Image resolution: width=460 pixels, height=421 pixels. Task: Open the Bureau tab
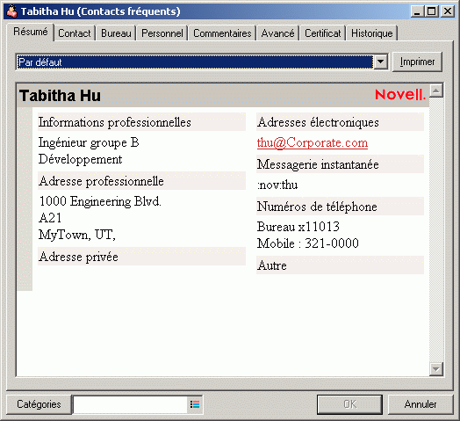(x=116, y=33)
